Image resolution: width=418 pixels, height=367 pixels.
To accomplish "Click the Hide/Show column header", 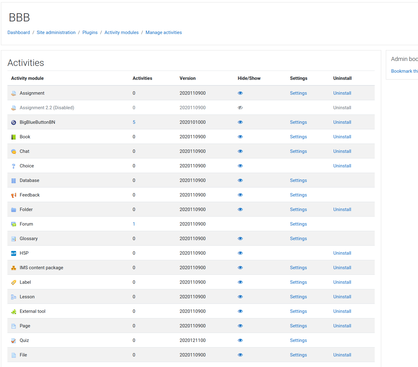I will click(249, 78).
